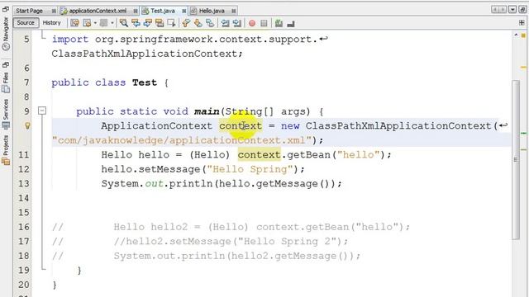The width and height of the screenshot is (529, 297).
Task: Open the Projects side panel
Action: click(x=6, y=150)
